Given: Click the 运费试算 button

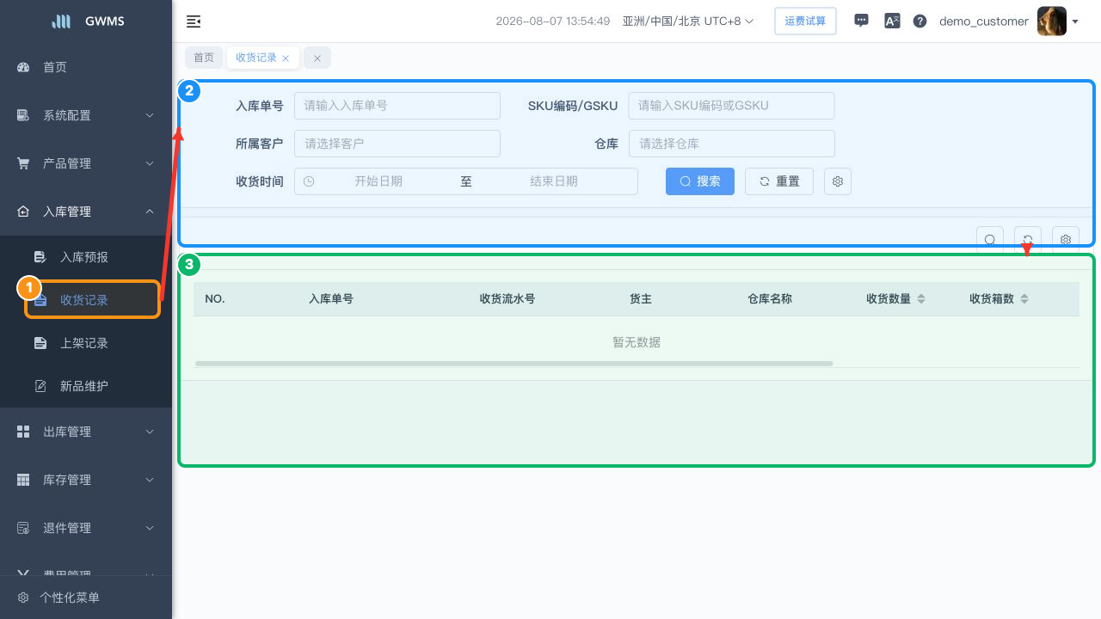Looking at the screenshot, I should point(805,21).
